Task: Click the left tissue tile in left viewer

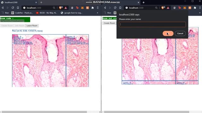Action: point(39,61)
